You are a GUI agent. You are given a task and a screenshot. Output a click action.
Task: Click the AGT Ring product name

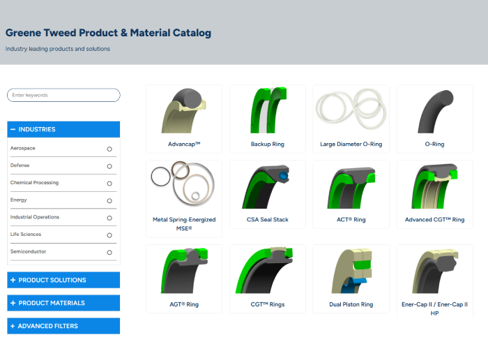click(x=184, y=304)
